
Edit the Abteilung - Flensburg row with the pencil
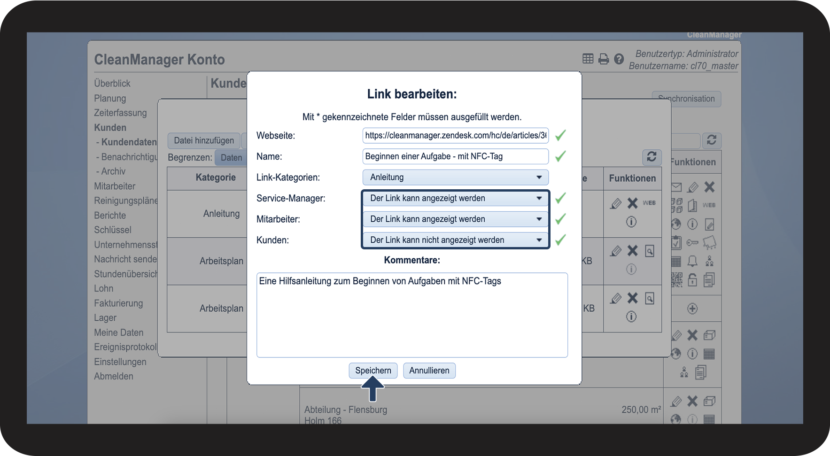coord(676,401)
